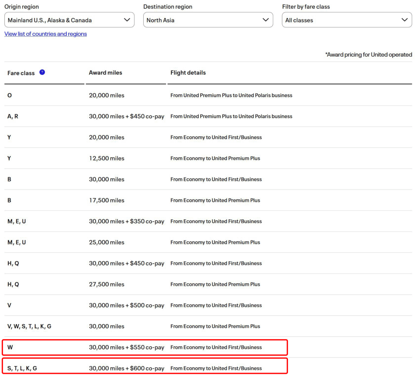The width and height of the screenshot is (417, 375).
Task: Expand the Filter by fare class dropdown
Action: [x=347, y=20]
